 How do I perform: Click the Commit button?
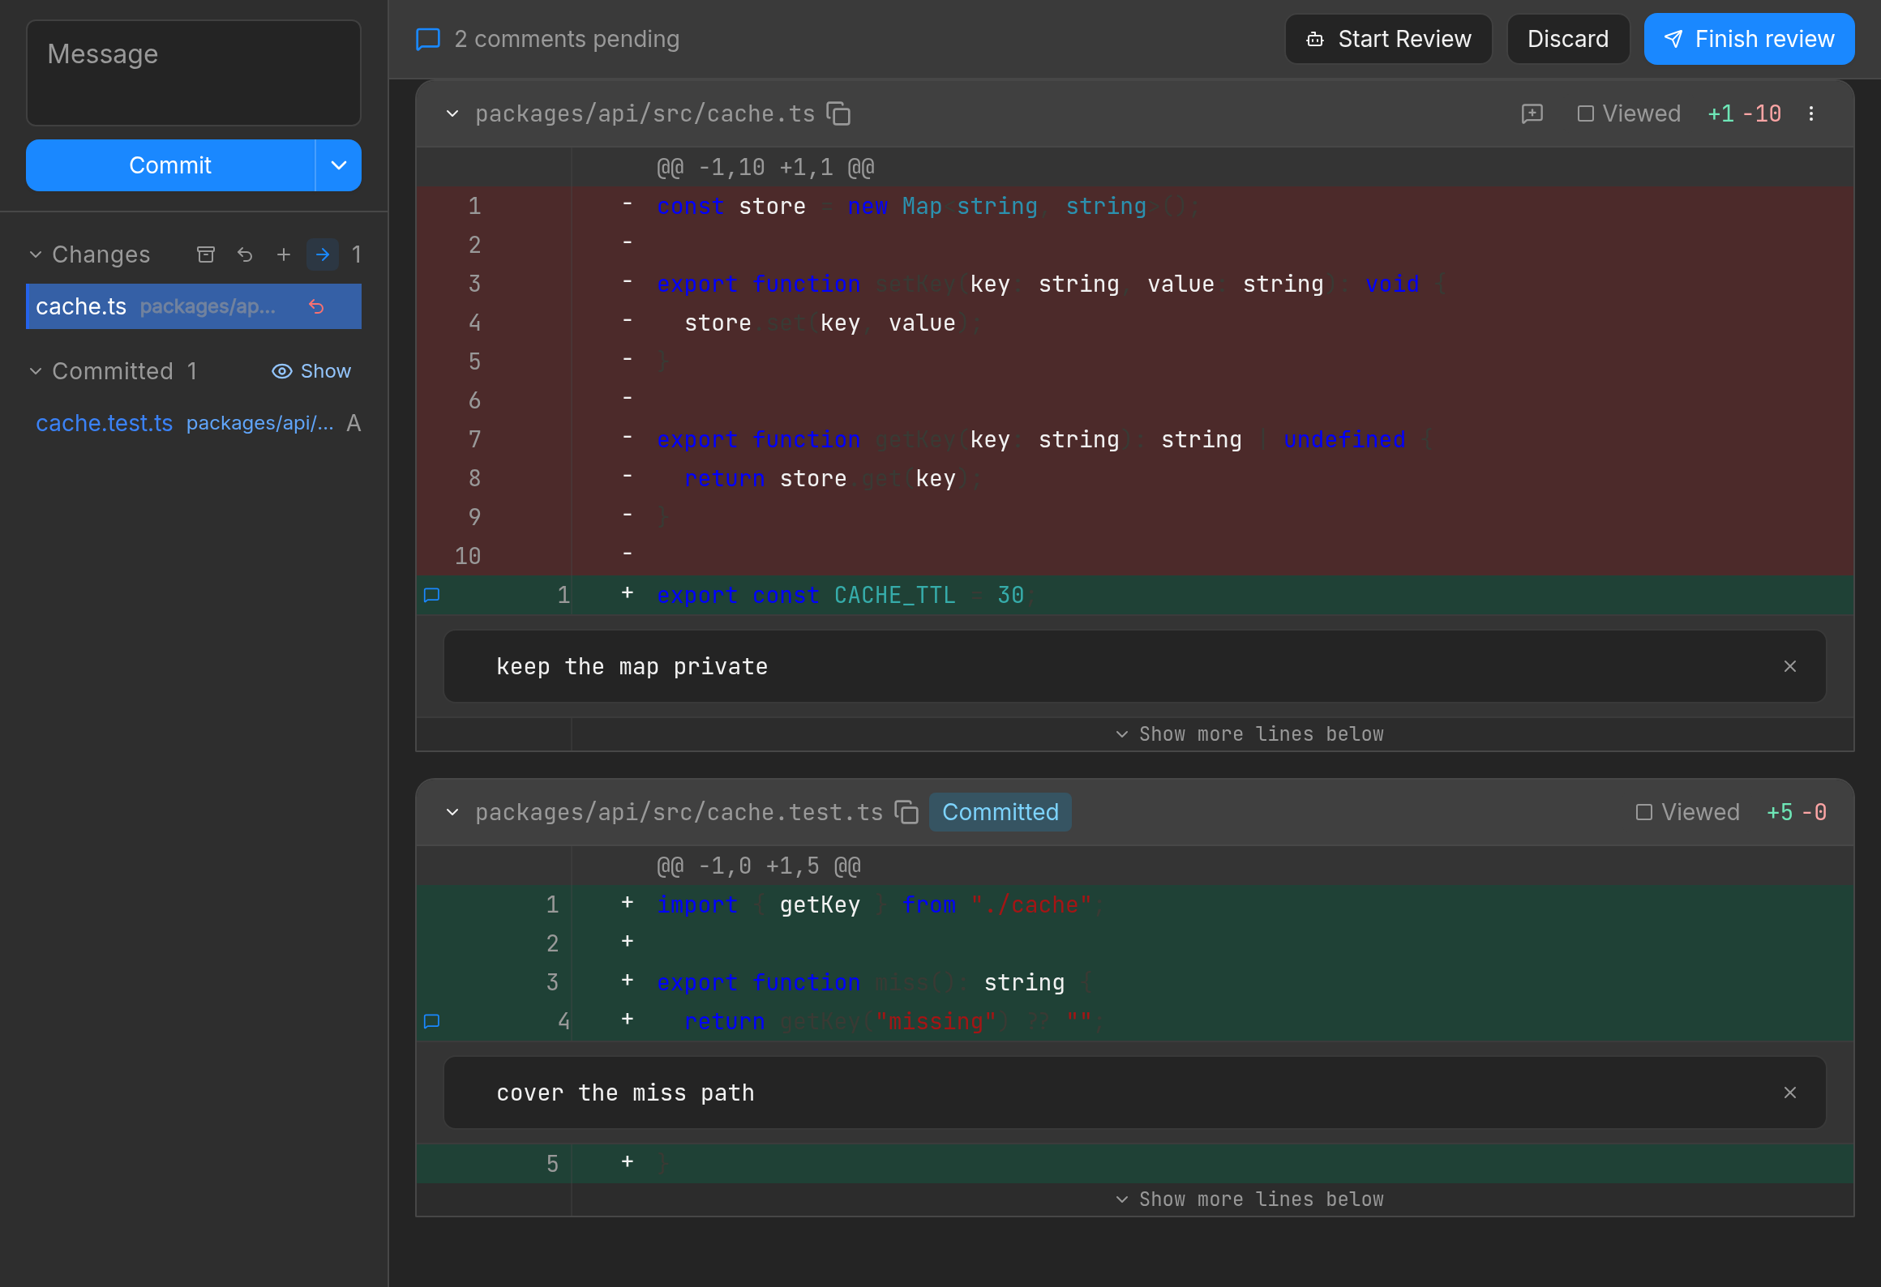click(170, 165)
